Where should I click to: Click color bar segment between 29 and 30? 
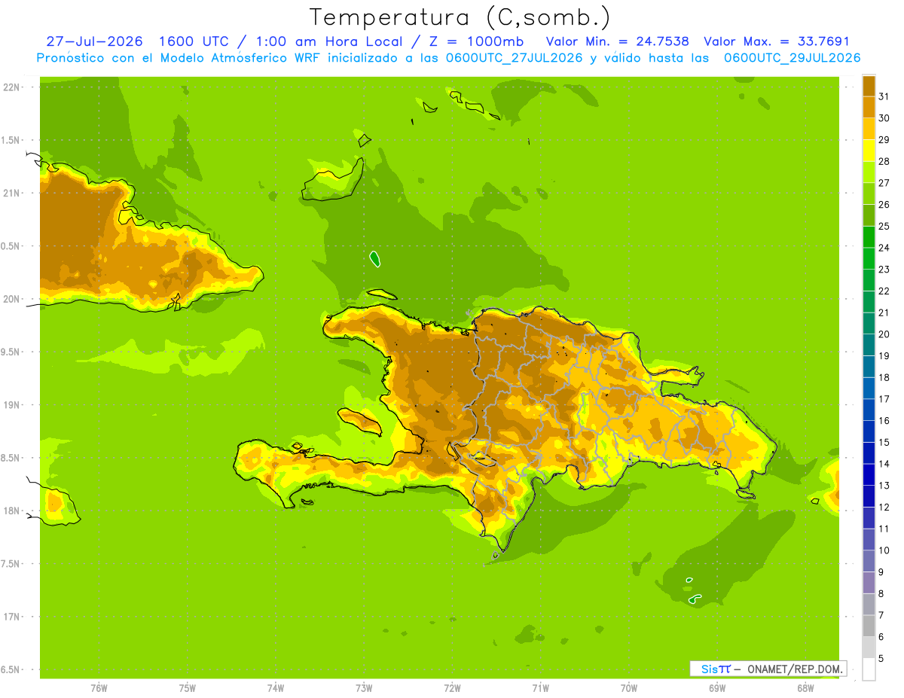(x=869, y=129)
